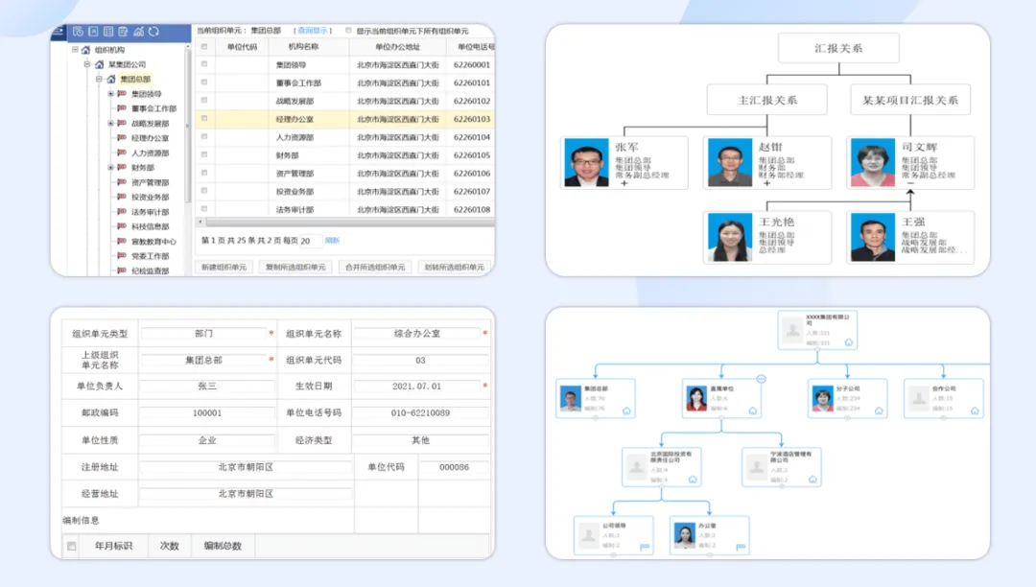1036x587 pixels.
Task: Click the circular refresh icon in blue toolbar
Action: click(153, 31)
